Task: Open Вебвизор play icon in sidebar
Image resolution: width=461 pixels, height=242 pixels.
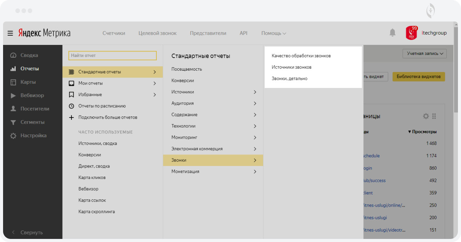Action: point(13,96)
